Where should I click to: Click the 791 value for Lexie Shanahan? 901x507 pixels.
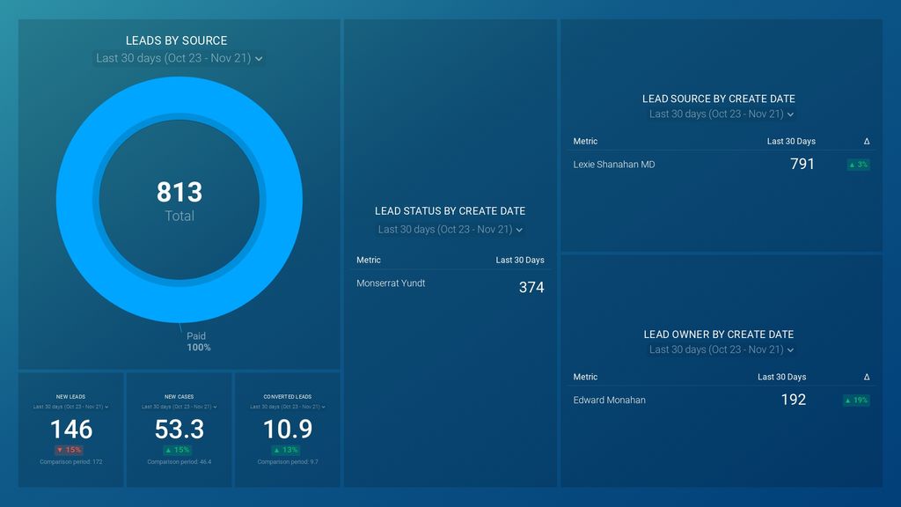click(x=802, y=164)
